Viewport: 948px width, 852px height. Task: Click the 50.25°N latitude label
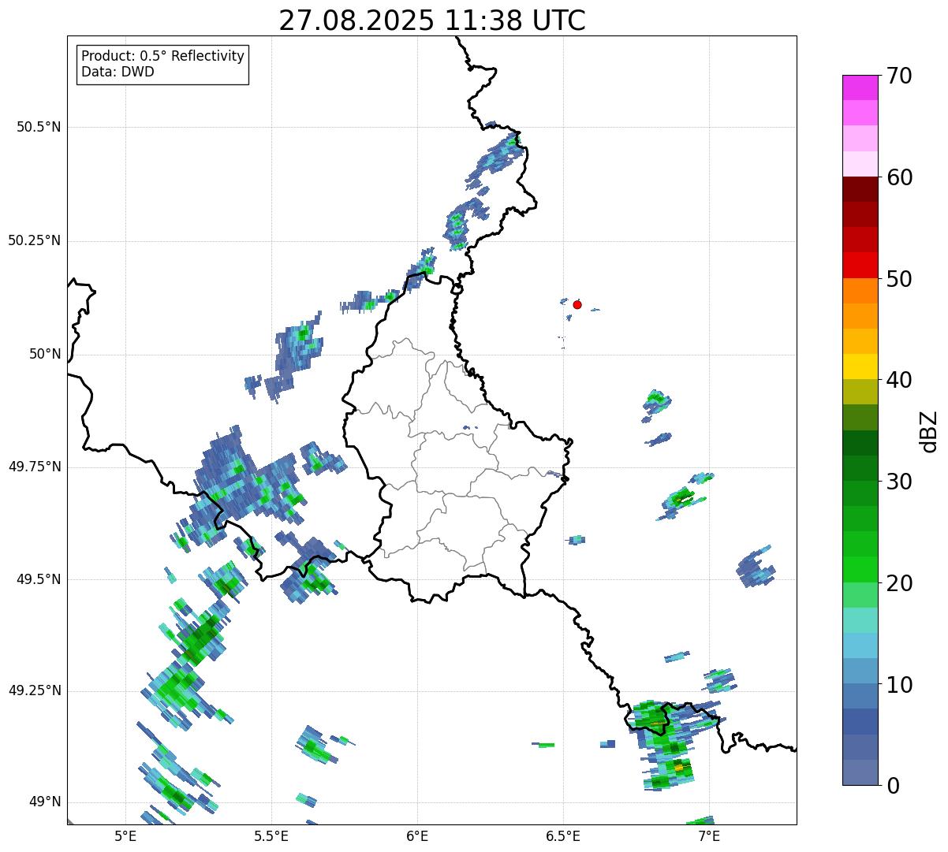(x=35, y=240)
